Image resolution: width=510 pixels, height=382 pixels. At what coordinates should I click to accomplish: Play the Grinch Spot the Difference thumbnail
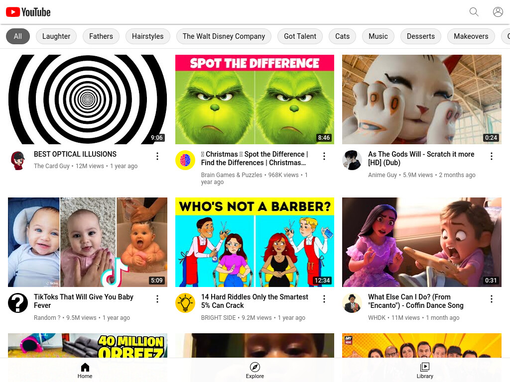click(255, 99)
